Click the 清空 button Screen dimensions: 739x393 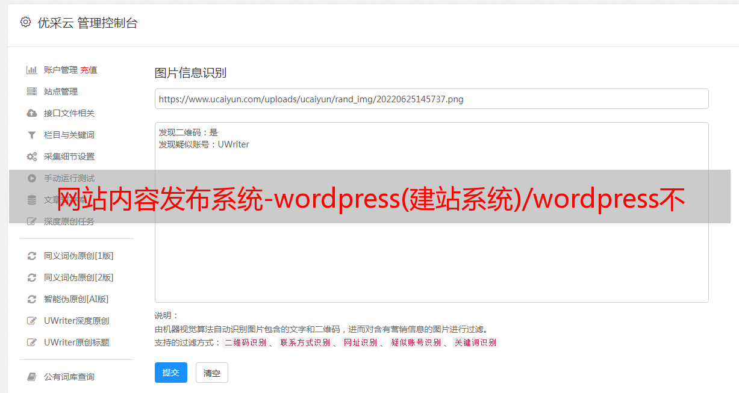pyautogui.click(x=212, y=373)
